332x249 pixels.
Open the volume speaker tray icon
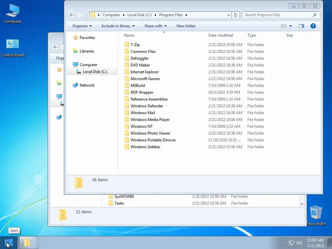299,243
